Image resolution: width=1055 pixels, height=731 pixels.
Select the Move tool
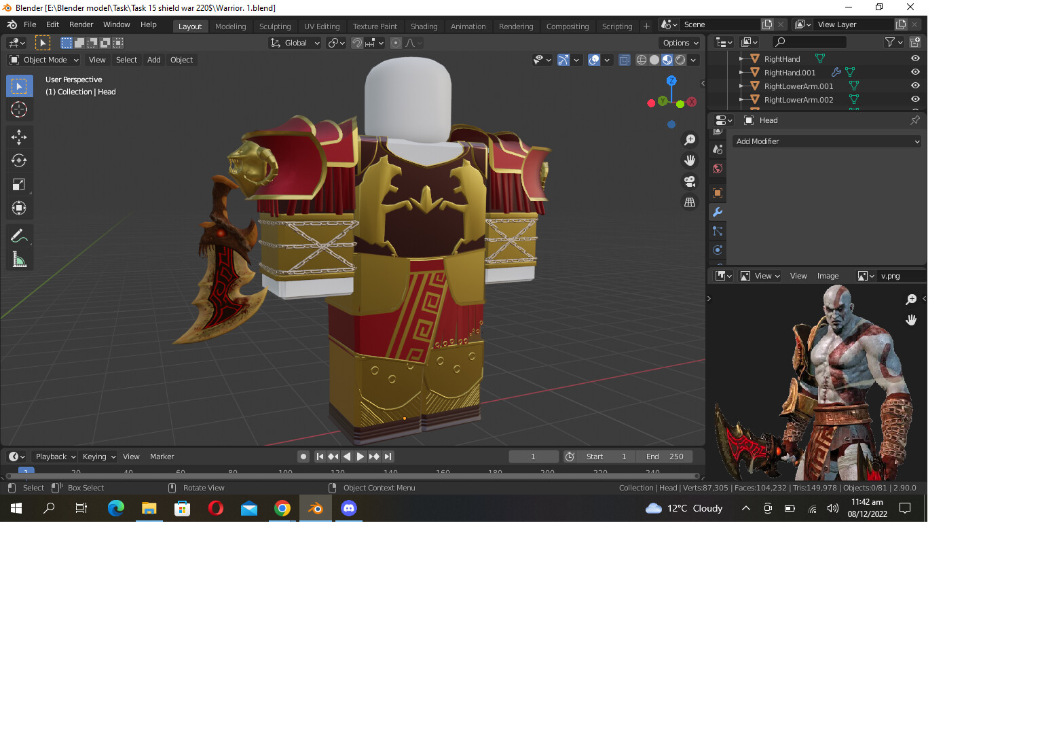pos(19,137)
